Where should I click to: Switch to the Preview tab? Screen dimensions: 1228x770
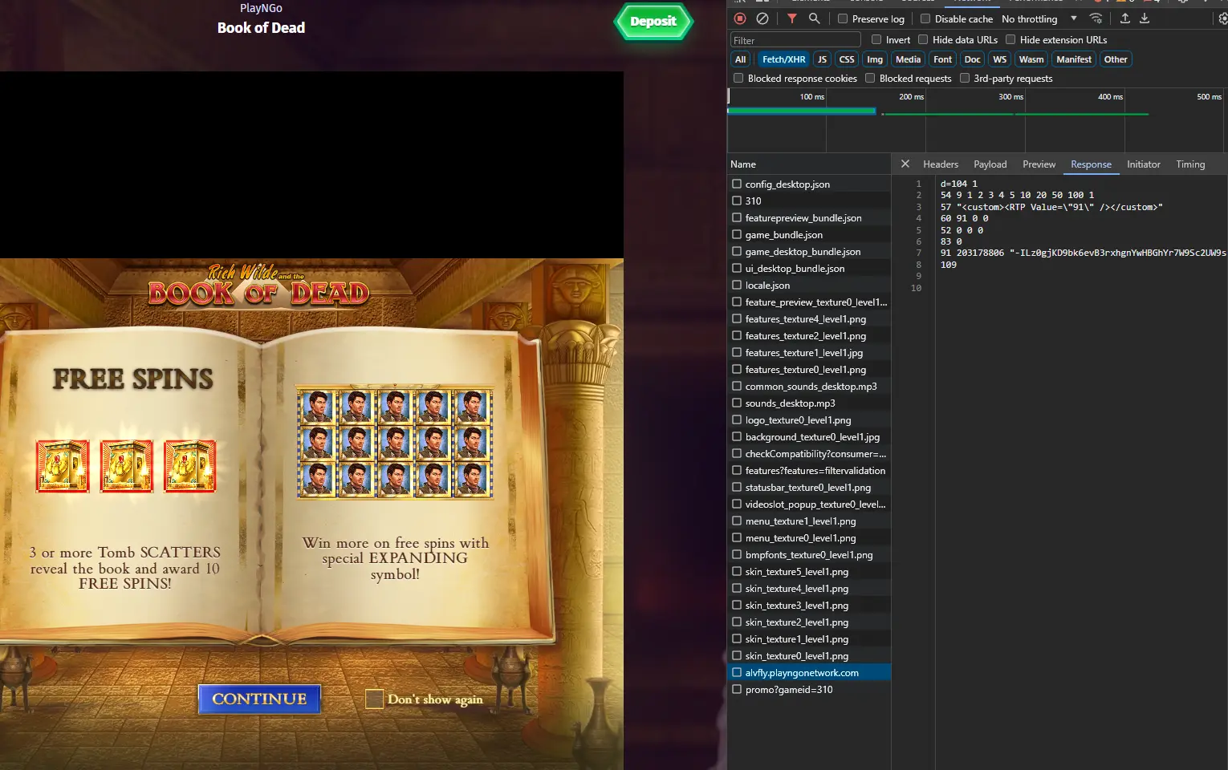[1039, 164]
